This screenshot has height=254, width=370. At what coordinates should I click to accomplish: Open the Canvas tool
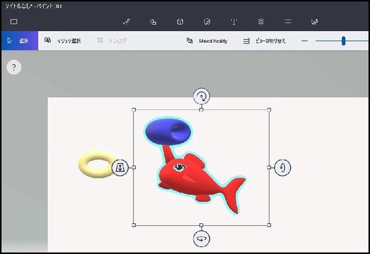tap(288, 22)
